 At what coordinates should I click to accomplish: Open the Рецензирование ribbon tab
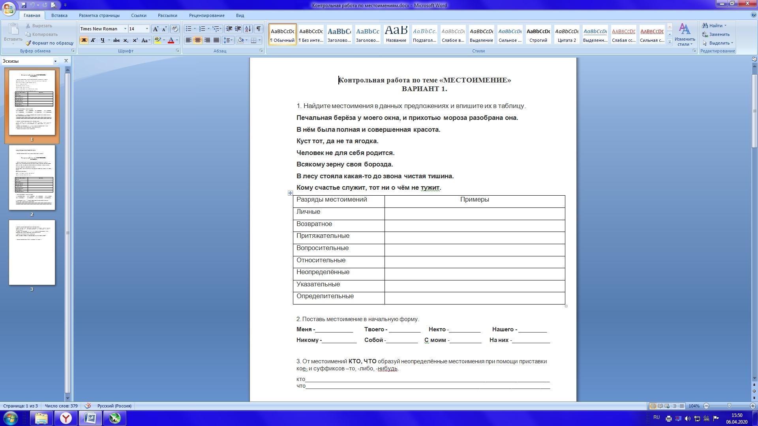pyautogui.click(x=206, y=15)
